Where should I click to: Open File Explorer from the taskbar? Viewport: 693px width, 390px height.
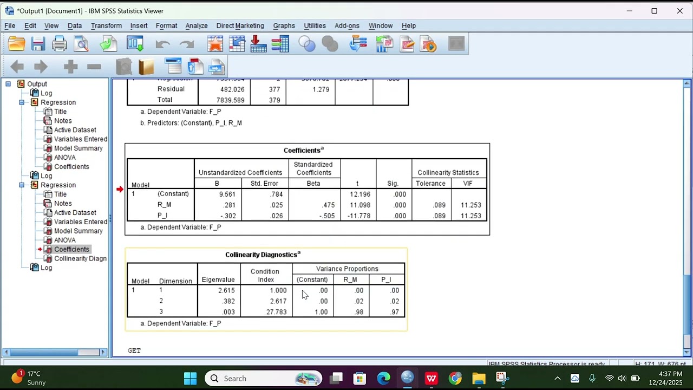(479, 378)
